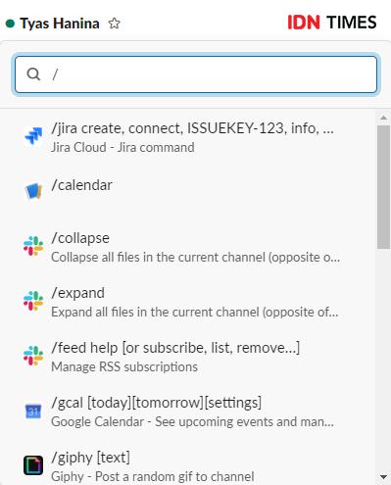Click the scroll down arrow
The image size is (391, 485).
pos(384,477)
